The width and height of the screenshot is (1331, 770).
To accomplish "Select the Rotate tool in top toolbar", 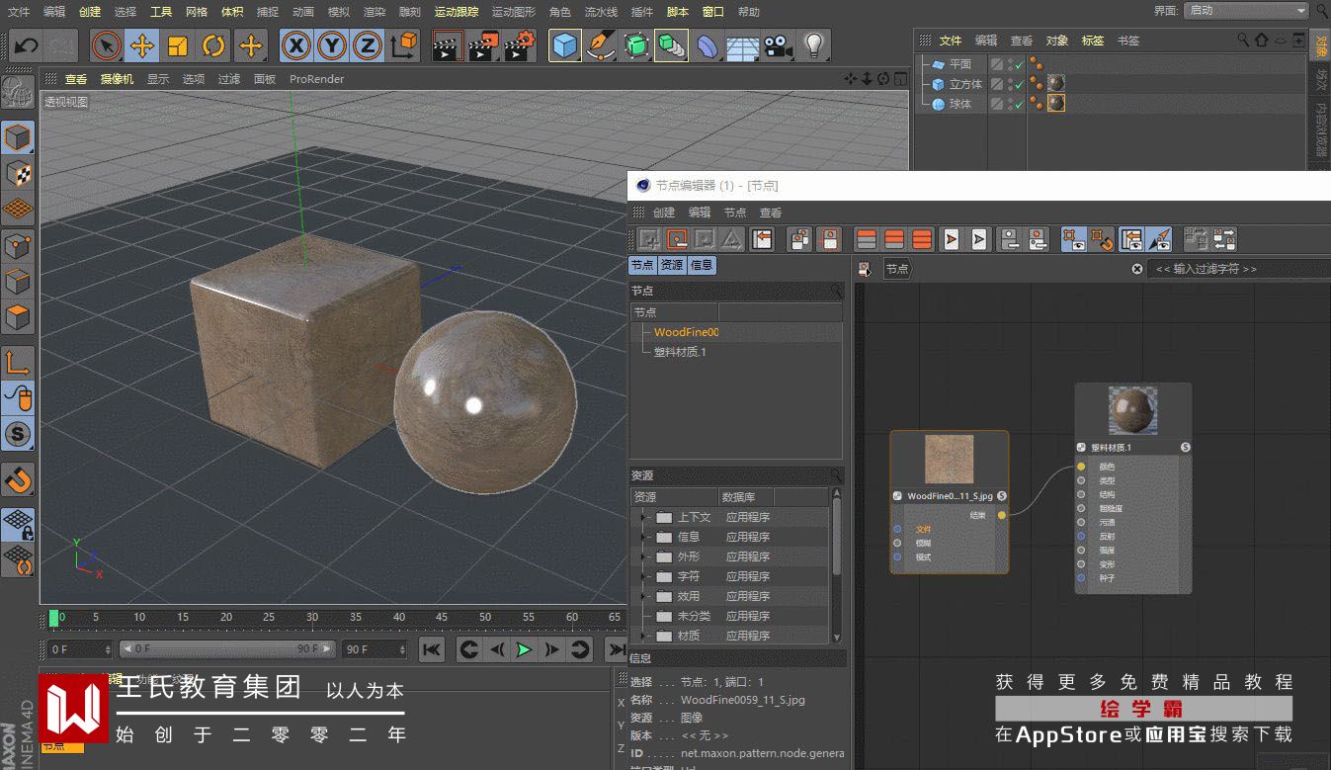I will pyautogui.click(x=213, y=45).
